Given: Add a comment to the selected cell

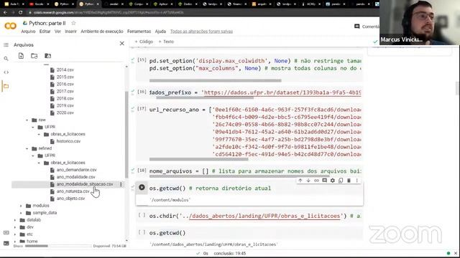Looking at the screenshot, I should click(x=324, y=181).
